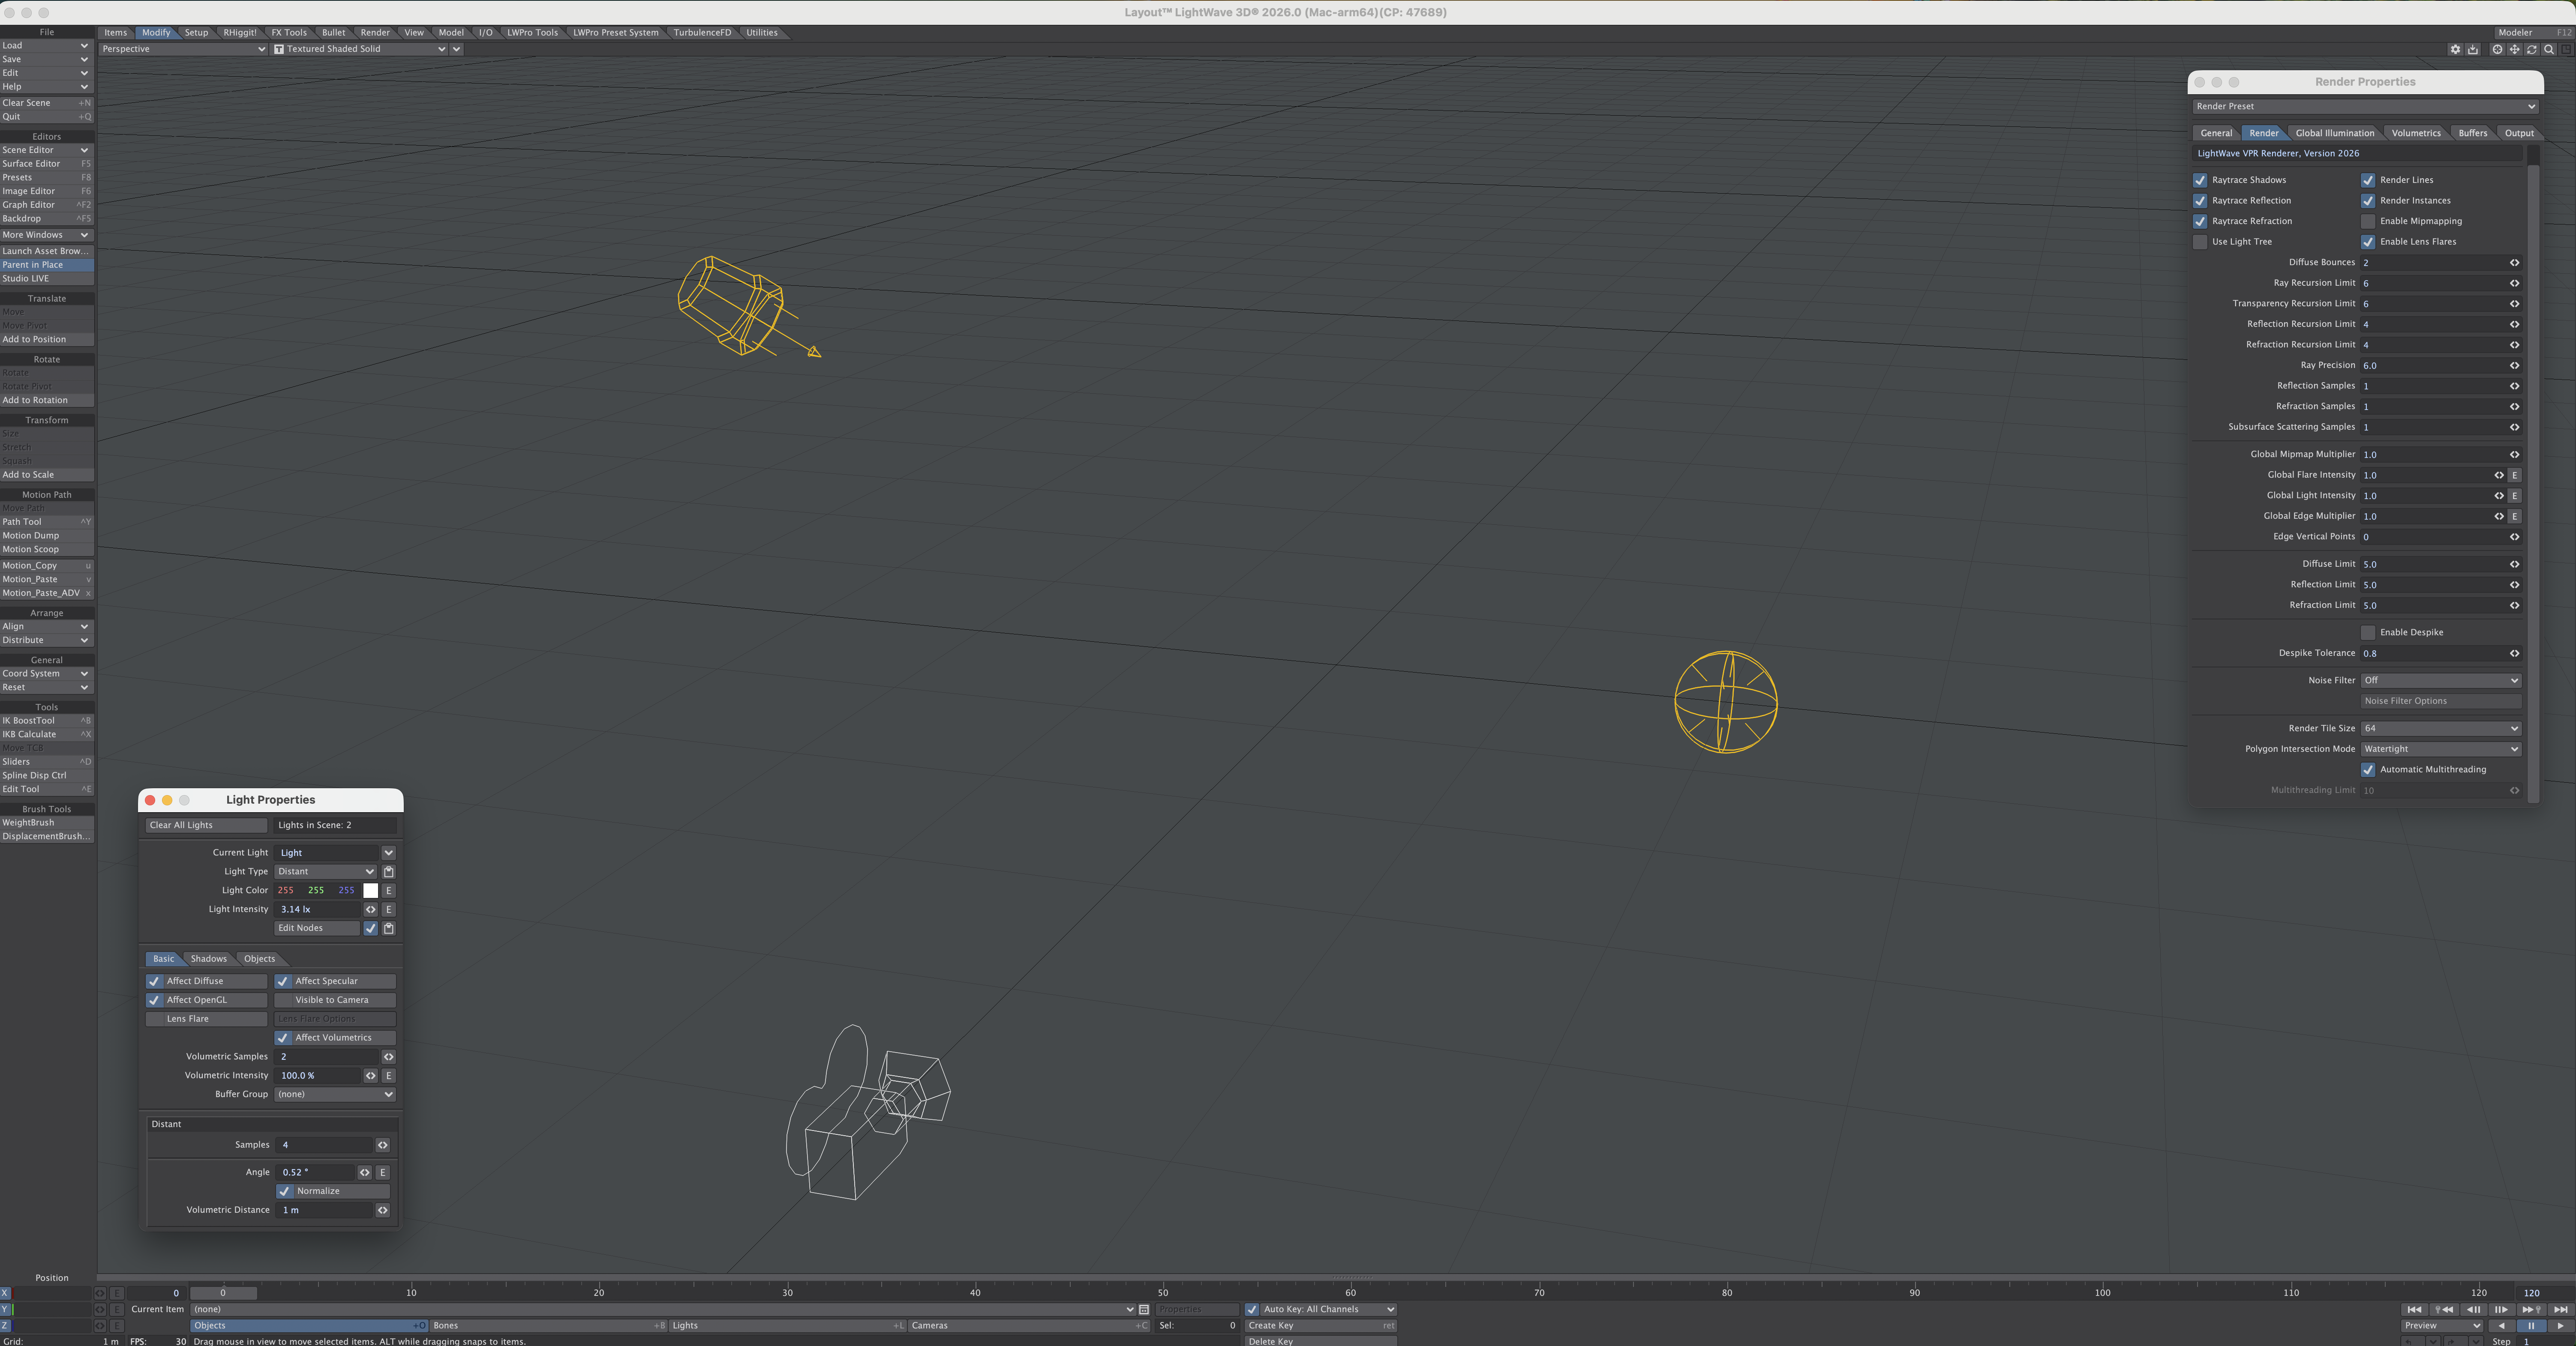Open Noise Filter dropdown

2440,680
